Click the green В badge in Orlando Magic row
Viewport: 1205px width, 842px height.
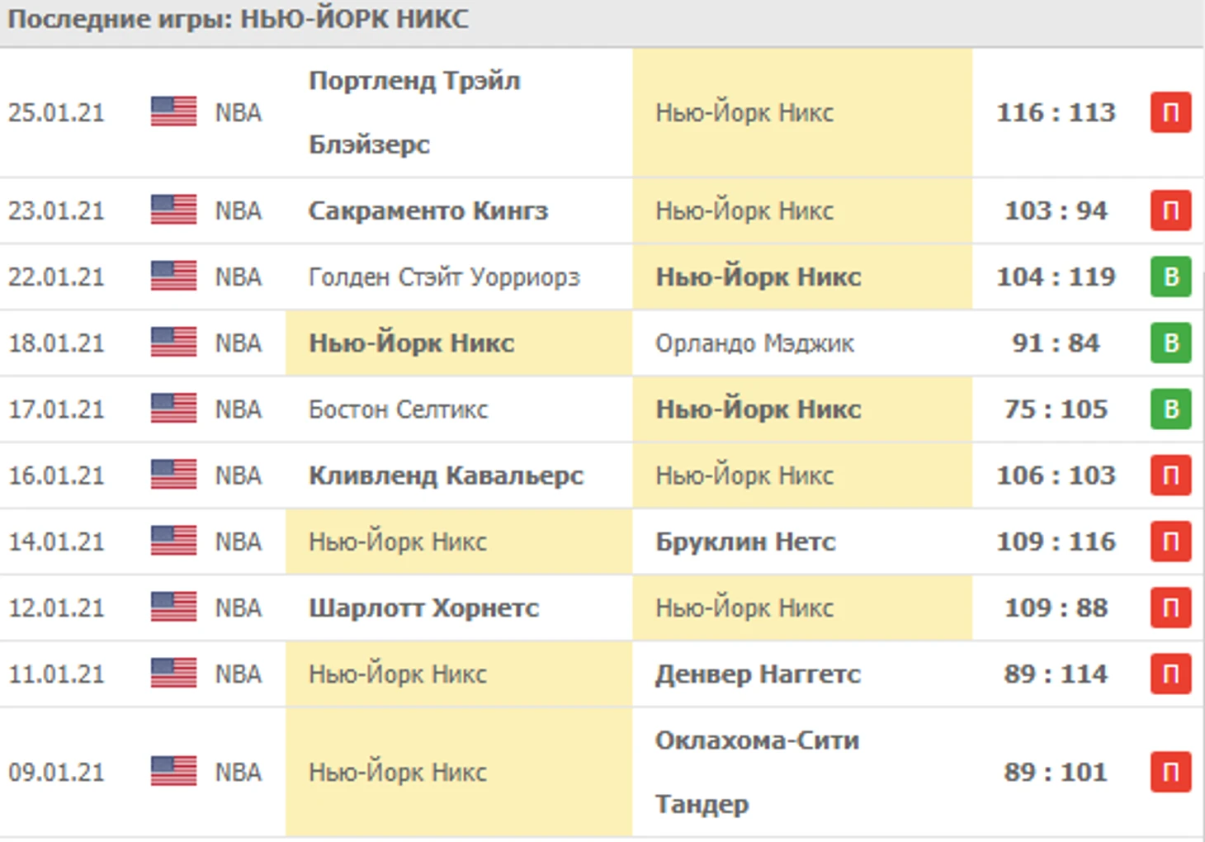pyautogui.click(x=1170, y=343)
